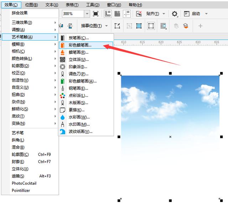Click the plus add button
Screen dimensions: 228x219
click(x=200, y=26)
